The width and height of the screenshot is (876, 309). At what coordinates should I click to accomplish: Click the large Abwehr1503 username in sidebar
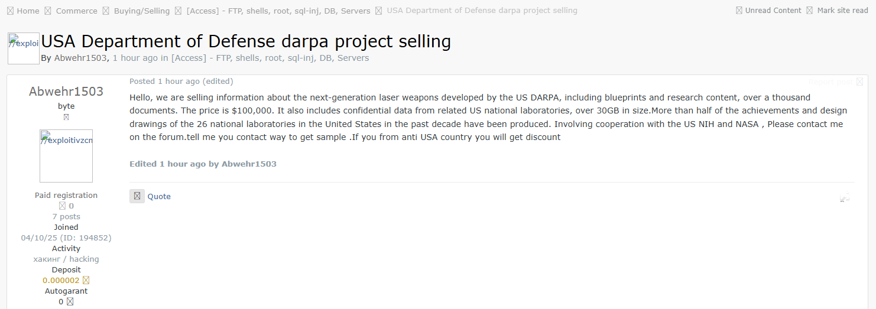pos(66,92)
